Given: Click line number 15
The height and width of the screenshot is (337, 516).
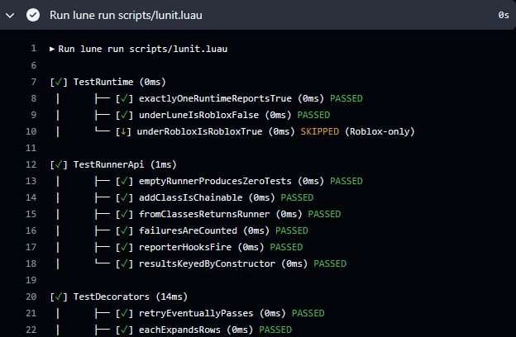Looking at the screenshot, I should click(31, 214).
